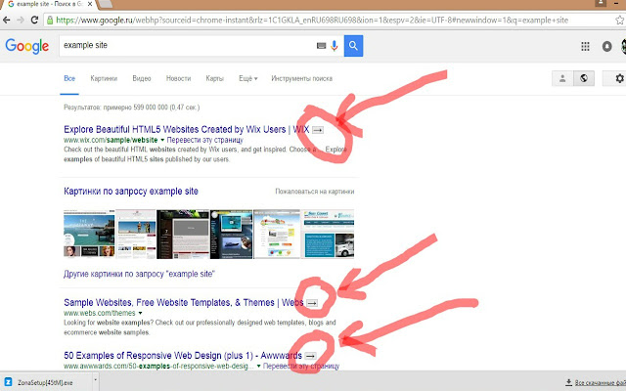Click Пожаловаться на картинки
Viewport: 626px width, 391px height.
tap(315, 192)
